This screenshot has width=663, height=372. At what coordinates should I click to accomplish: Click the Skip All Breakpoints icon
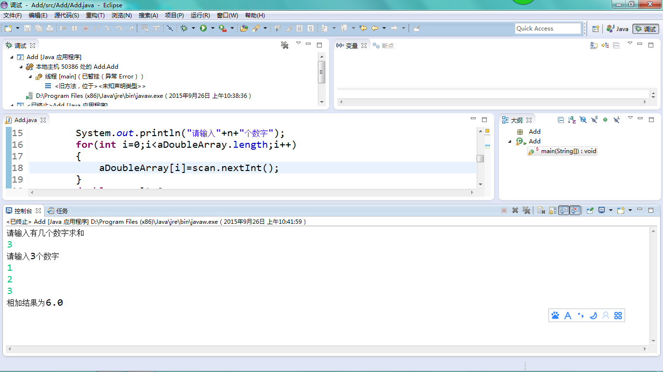[170, 29]
